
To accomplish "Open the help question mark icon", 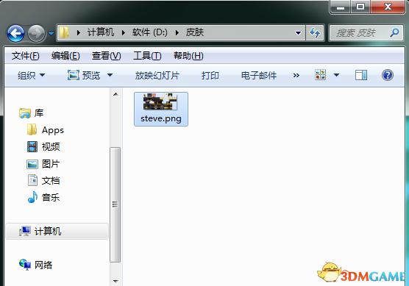I will 388,75.
